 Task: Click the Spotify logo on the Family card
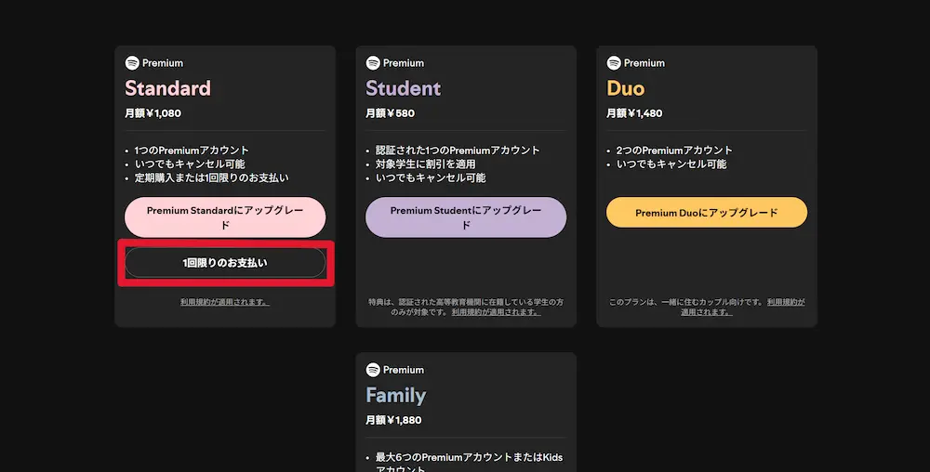pyautogui.click(x=373, y=370)
